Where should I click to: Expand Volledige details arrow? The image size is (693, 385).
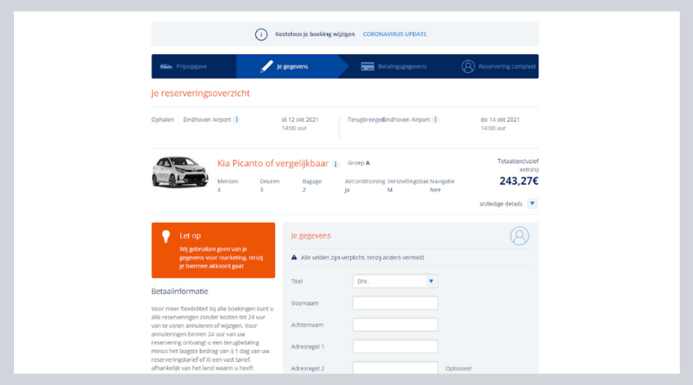pyautogui.click(x=532, y=203)
